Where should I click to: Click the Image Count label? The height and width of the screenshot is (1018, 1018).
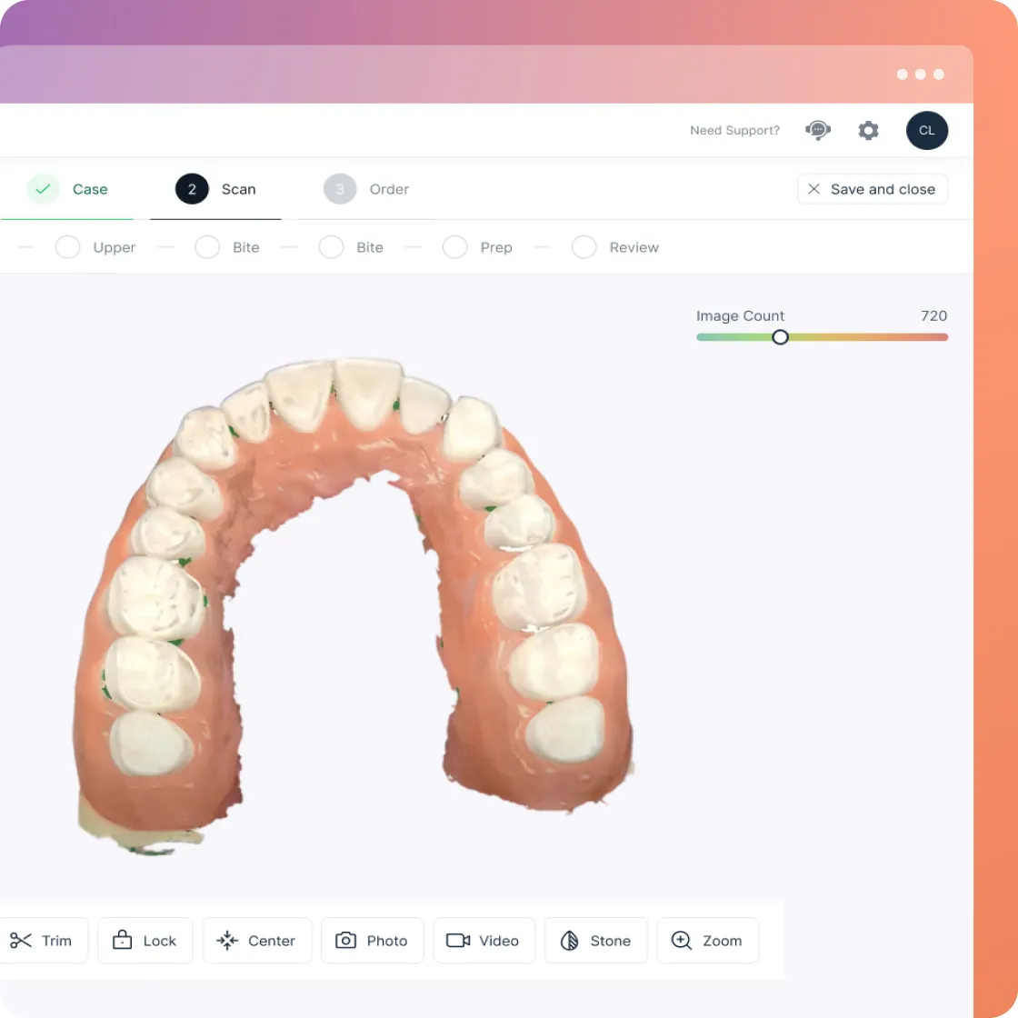point(740,315)
